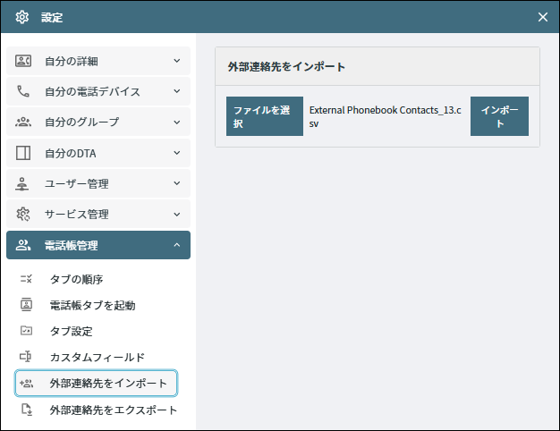Expand the 自分の詳細 section chevron
The image size is (560, 431).
tap(177, 61)
